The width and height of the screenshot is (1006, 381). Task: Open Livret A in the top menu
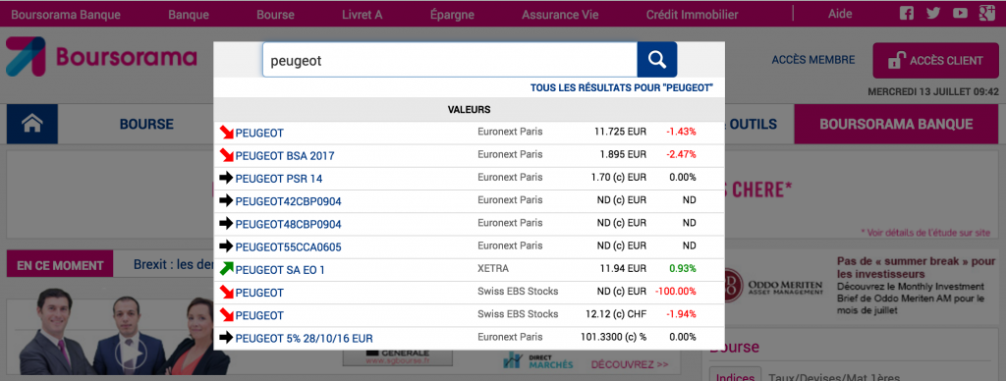[363, 14]
